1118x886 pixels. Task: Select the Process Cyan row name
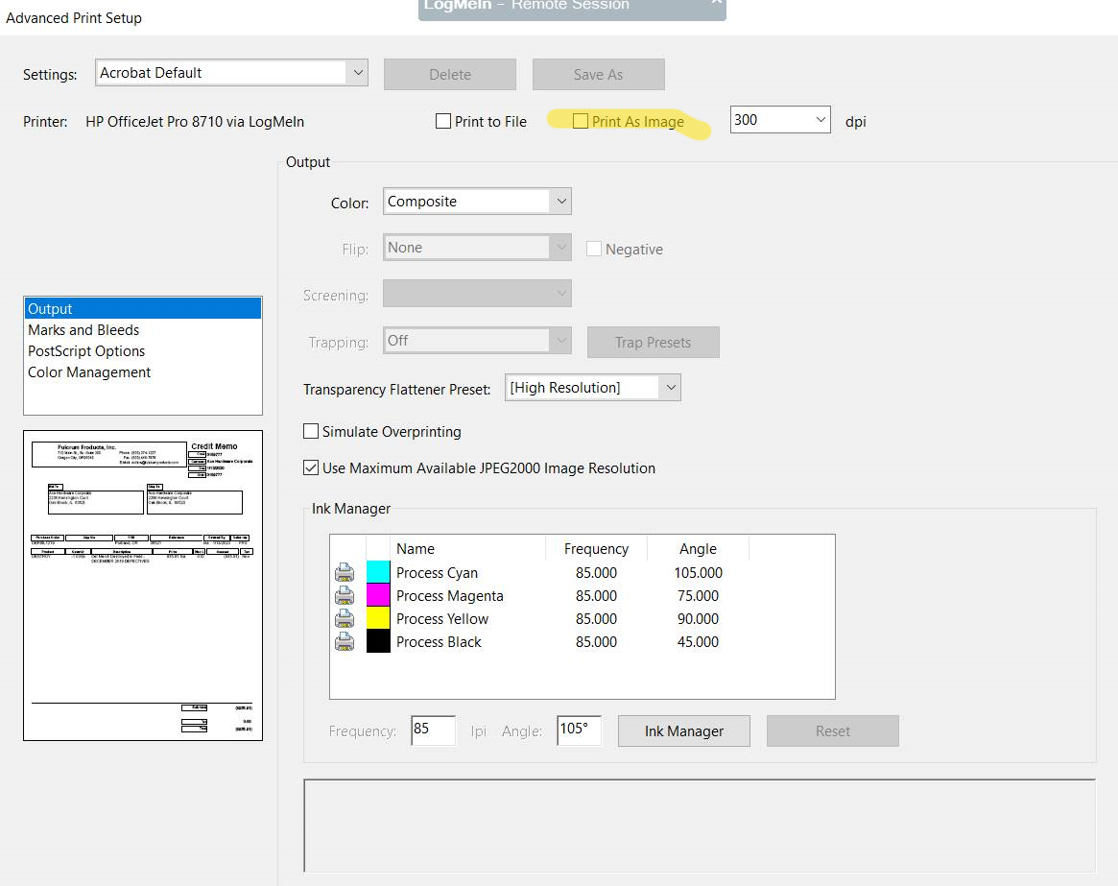click(437, 573)
